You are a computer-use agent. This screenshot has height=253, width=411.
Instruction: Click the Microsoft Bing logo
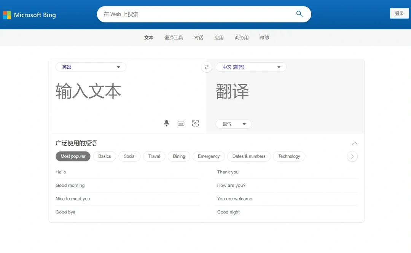click(x=29, y=15)
